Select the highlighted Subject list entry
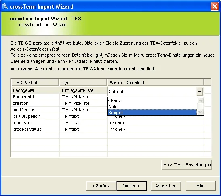 152,113
